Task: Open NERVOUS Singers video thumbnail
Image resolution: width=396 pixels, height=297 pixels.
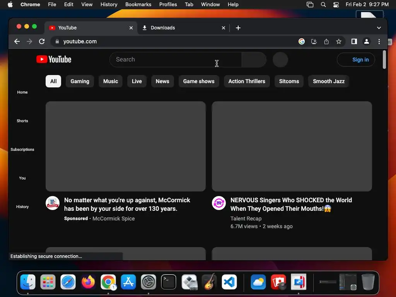Action: [292, 147]
